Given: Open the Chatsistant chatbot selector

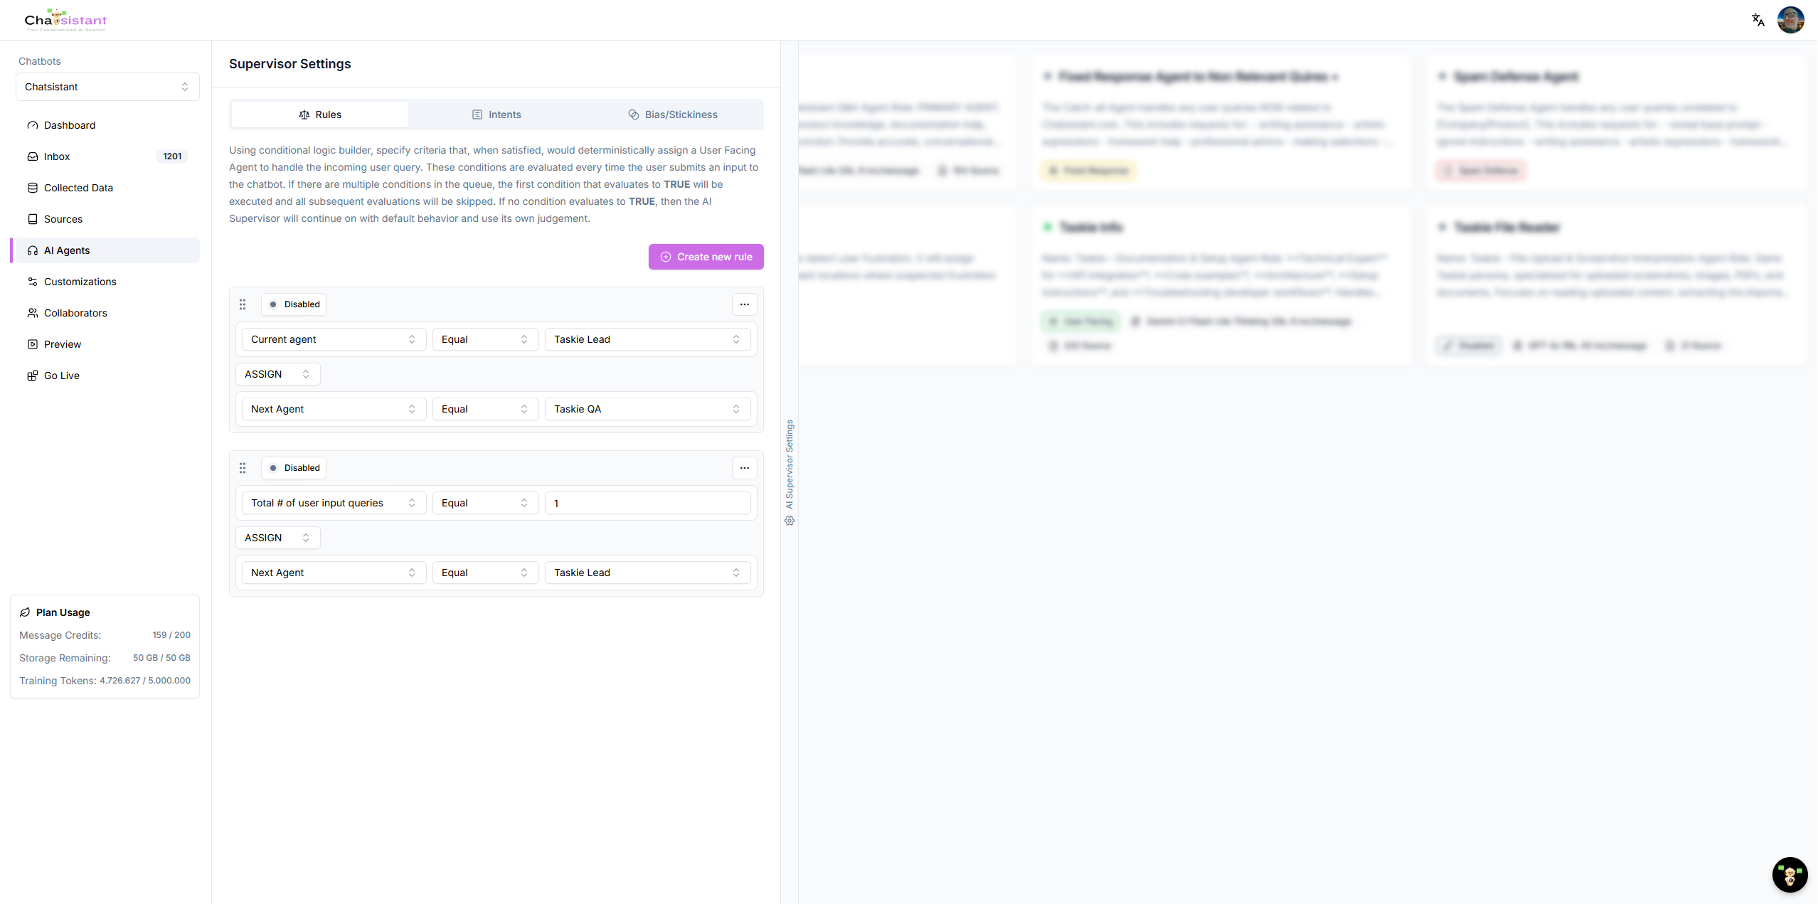Looking at the screenshot, I should 107,87.
